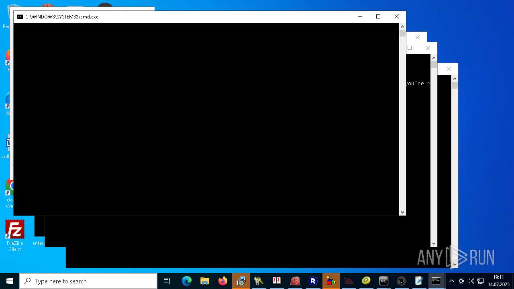Click the third console window's scrollbar down arrow
Image resolution: width=514 pixels, height=289 pixels.
pos(434,243)
